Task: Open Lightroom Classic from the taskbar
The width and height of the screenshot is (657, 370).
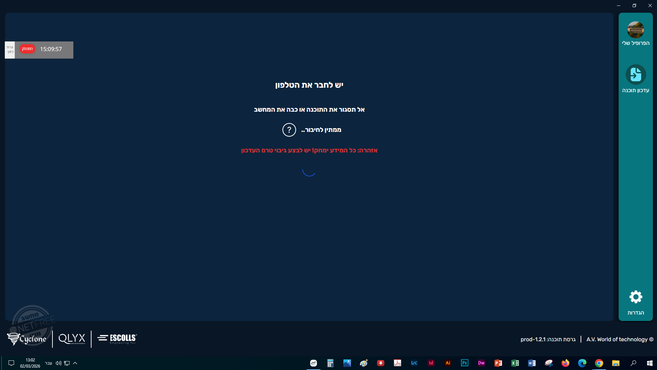Action: (x=414, y=363)
